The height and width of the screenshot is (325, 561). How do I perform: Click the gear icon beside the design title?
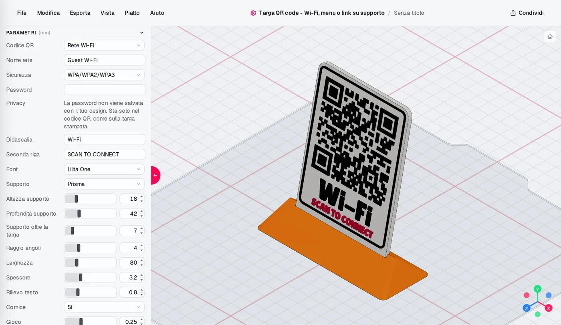pyautogui.click(x=253, y=13)
